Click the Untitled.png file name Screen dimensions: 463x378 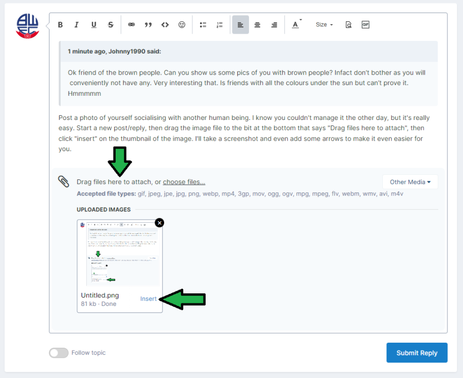(x=100, y=295)
